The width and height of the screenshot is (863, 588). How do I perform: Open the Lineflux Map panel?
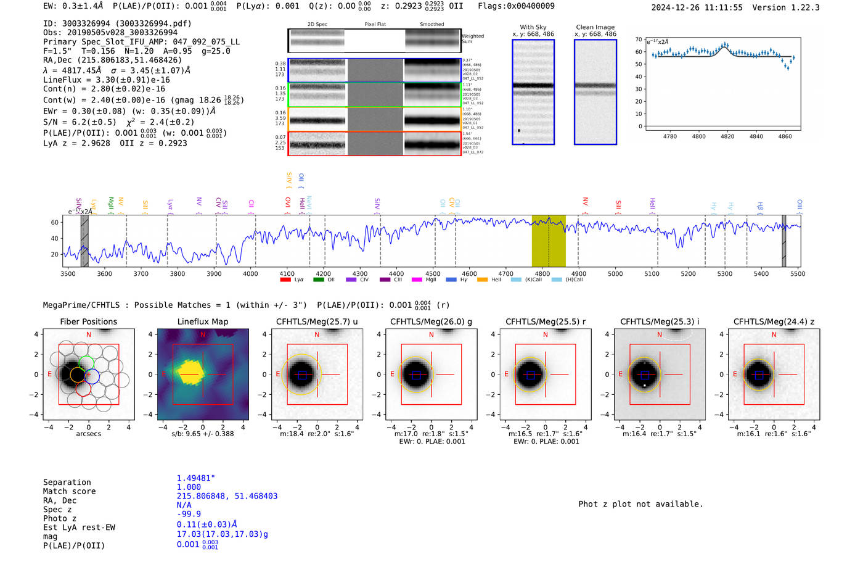(x=203, y=374)
